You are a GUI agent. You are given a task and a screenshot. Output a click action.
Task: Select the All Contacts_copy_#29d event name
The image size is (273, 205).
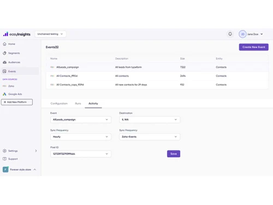coord(70,85)
